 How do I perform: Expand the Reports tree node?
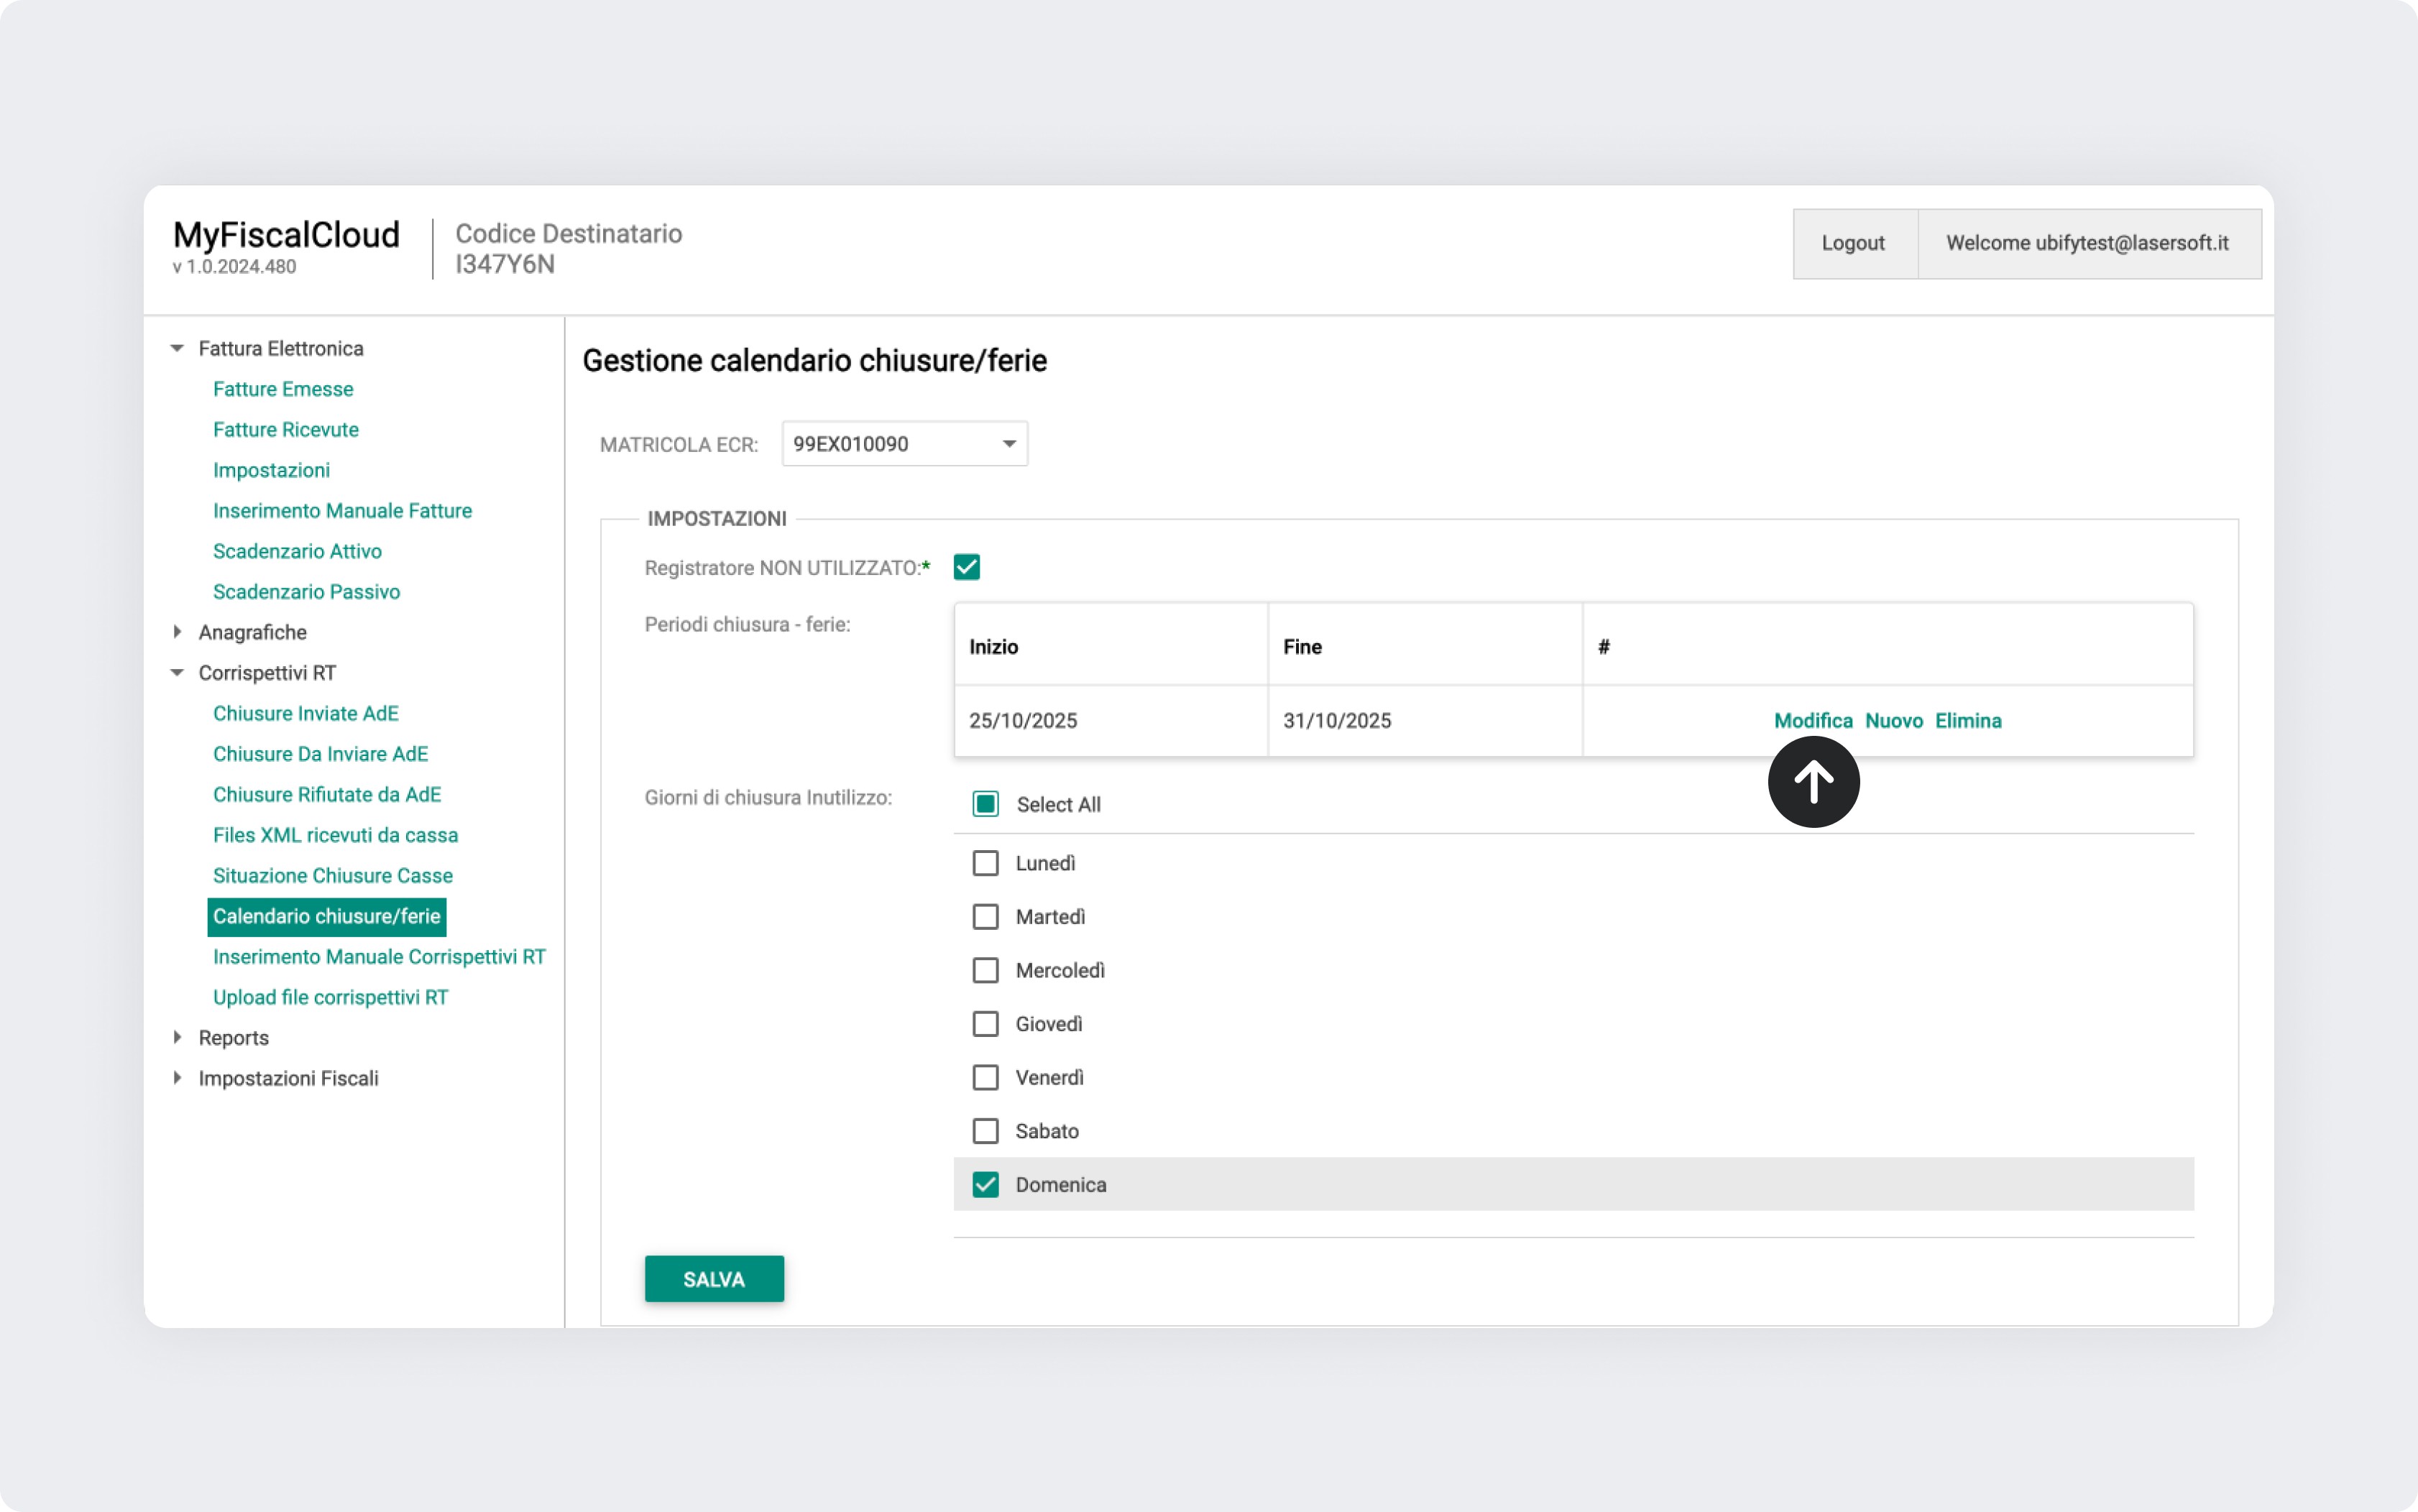[x=177, y=1037]
